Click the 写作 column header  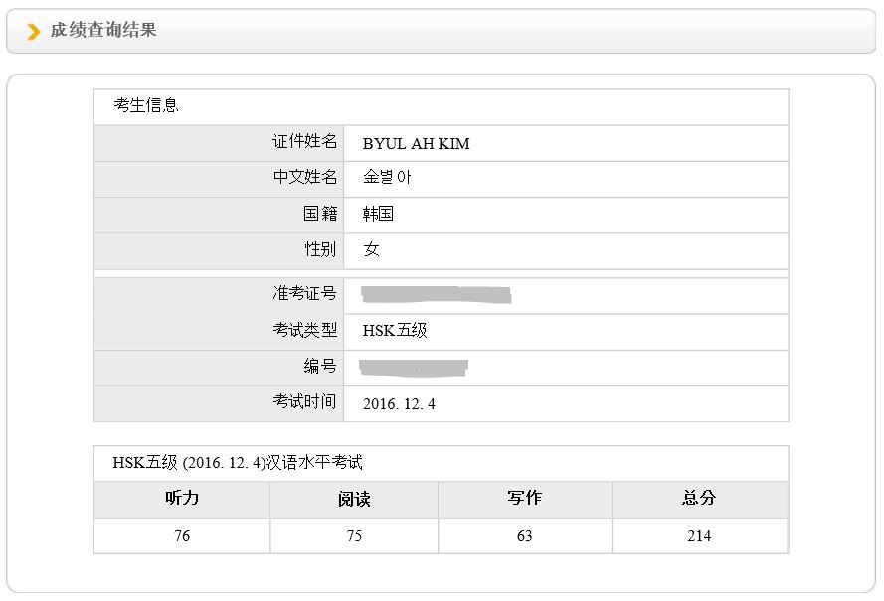pyautogui.click(x=524, y=499)
